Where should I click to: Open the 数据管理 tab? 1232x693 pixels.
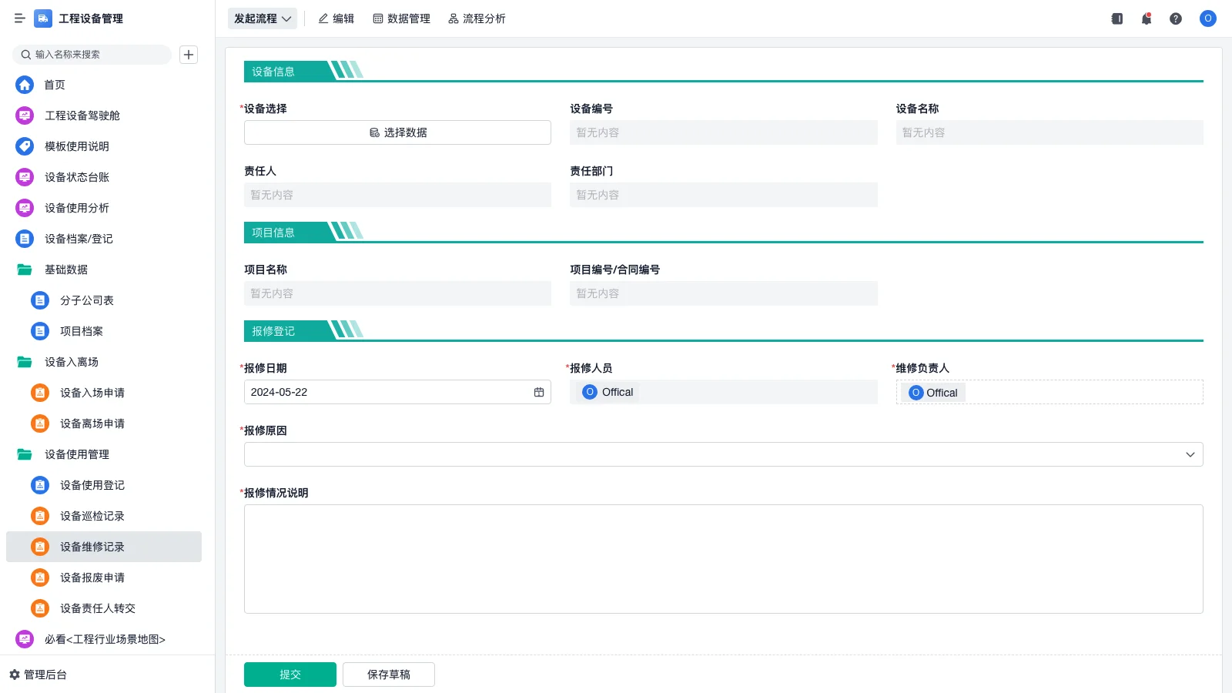[401, 18]
